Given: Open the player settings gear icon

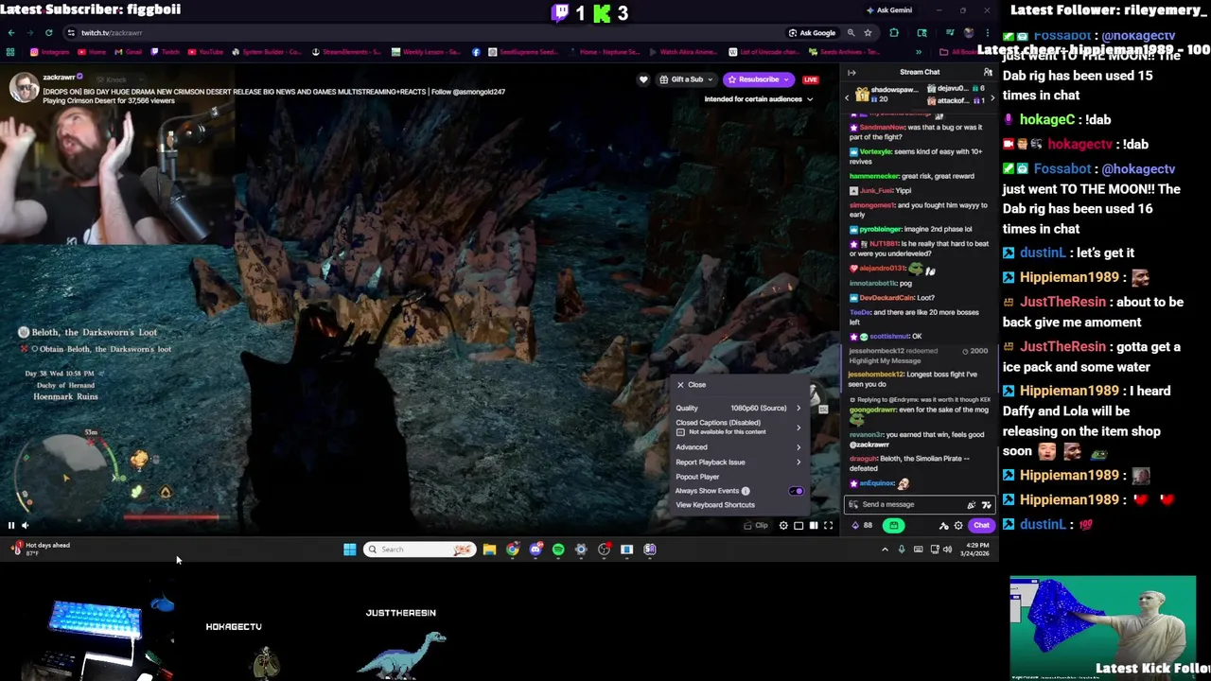Looking at the screenshot, I should [x=783, y=525].
